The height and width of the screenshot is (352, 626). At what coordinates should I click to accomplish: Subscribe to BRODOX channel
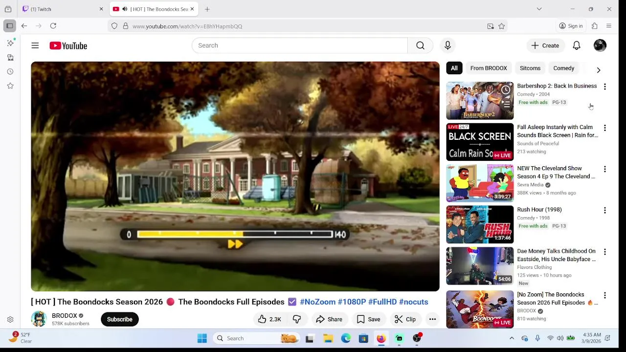click(x=119, y=319)
